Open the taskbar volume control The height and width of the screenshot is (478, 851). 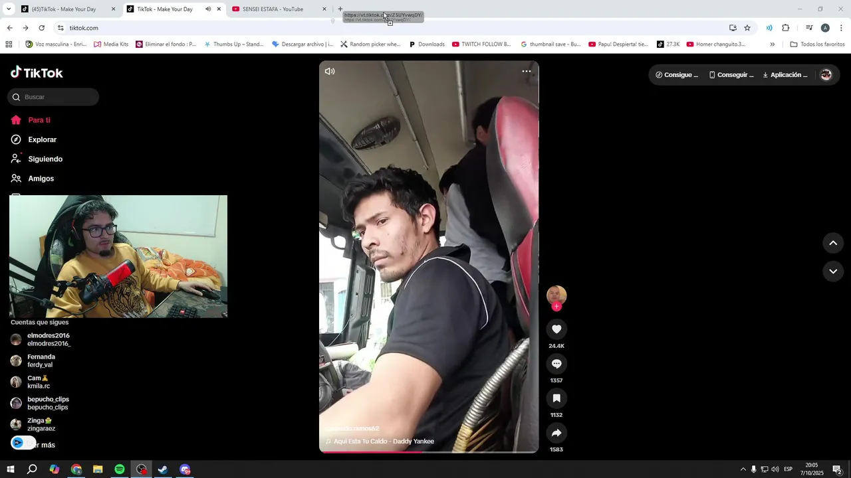pos(775,469)
